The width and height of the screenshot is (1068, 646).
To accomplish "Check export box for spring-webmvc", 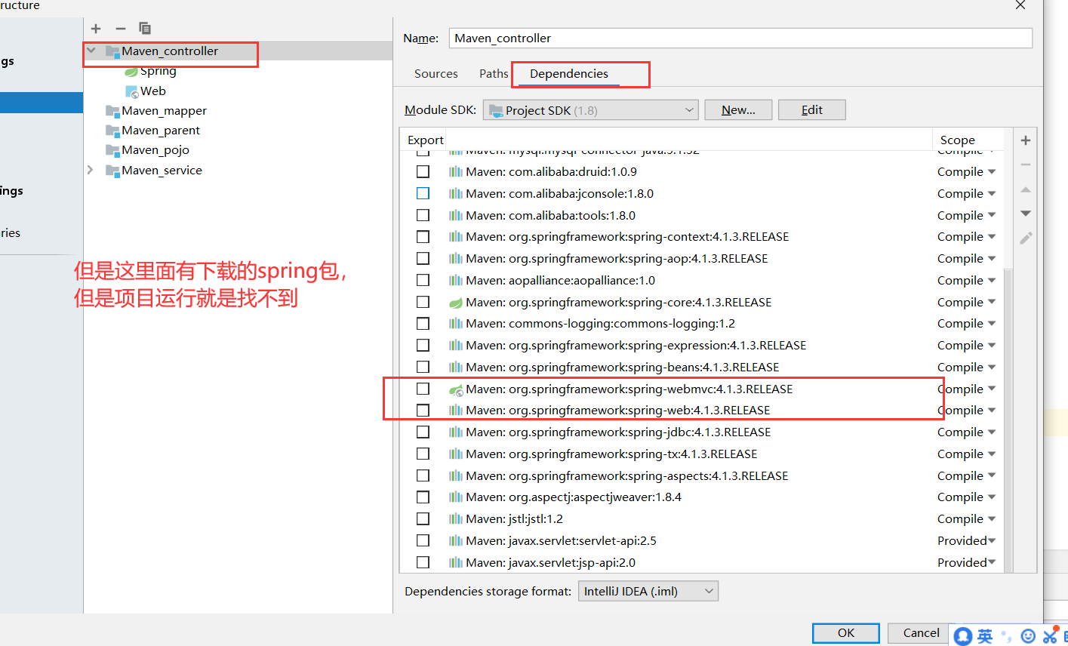I will coord(423,389).
